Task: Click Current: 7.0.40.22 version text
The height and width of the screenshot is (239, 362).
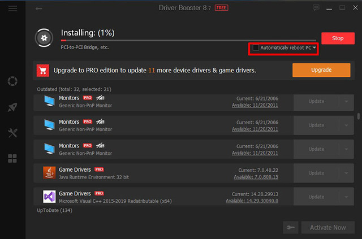Action: pyautogui.click(x=258, y=170)
